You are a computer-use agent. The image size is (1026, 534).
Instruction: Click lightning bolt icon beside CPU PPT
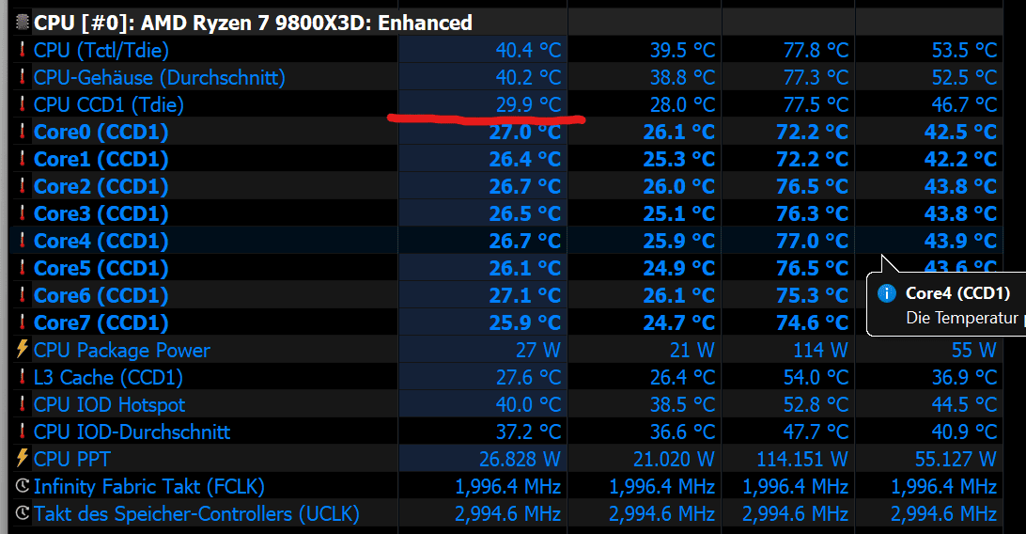click(x=23, y=459)
